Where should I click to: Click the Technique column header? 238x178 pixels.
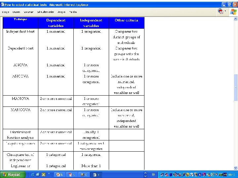click(20, 23)
